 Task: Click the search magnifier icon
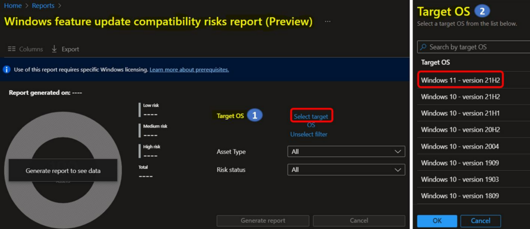tap(423, 47)
